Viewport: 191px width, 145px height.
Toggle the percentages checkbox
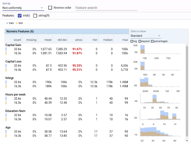(x=152, y=41)
